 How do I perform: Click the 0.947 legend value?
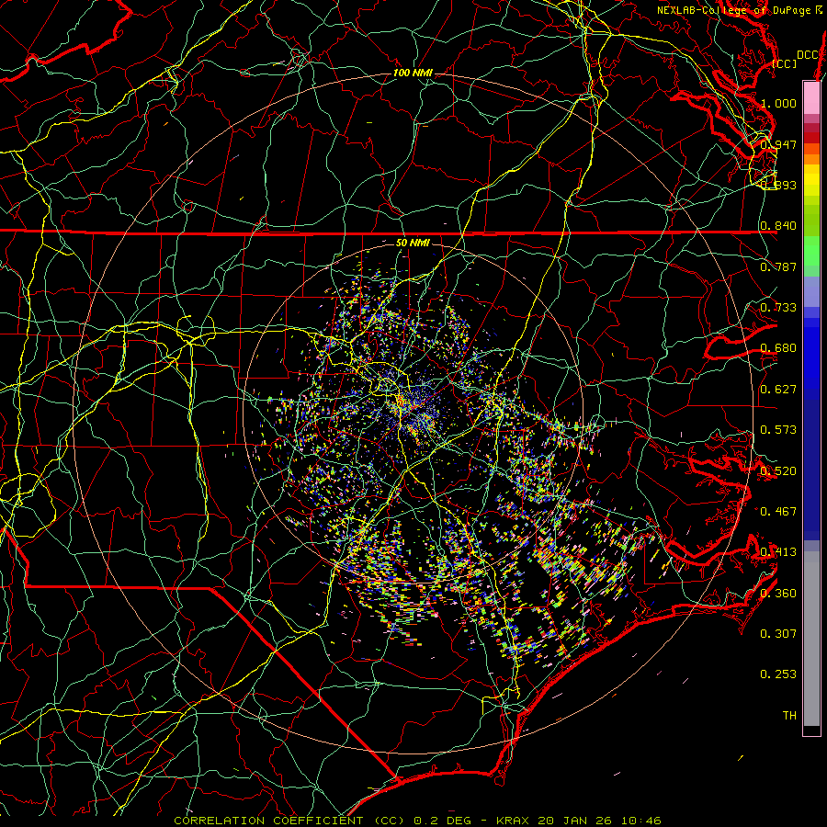point(778,144)
